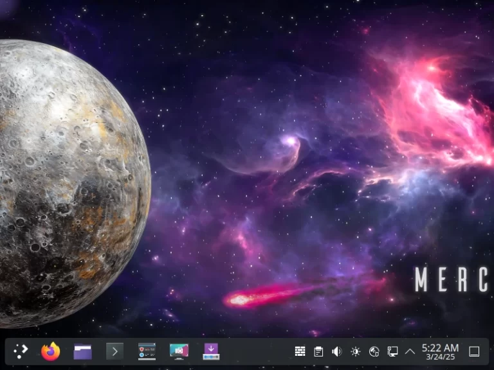
Task: Launch Firefox from the panel
Action: coord(51,351)
